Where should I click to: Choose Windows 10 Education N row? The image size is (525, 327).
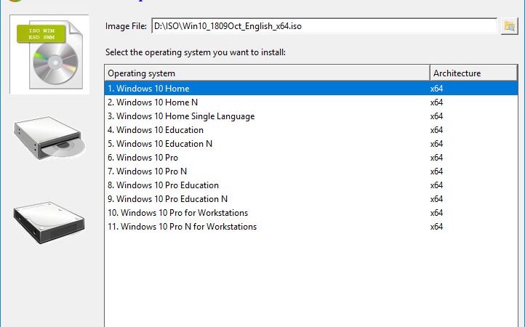[x=311, y=144]
